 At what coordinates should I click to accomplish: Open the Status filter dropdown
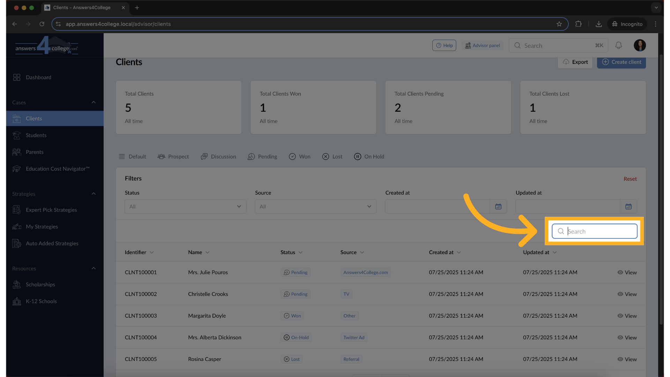185,207
